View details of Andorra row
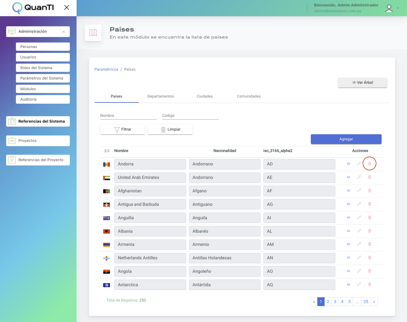Viewport: 407px width, 322px height. coord(349,164)
